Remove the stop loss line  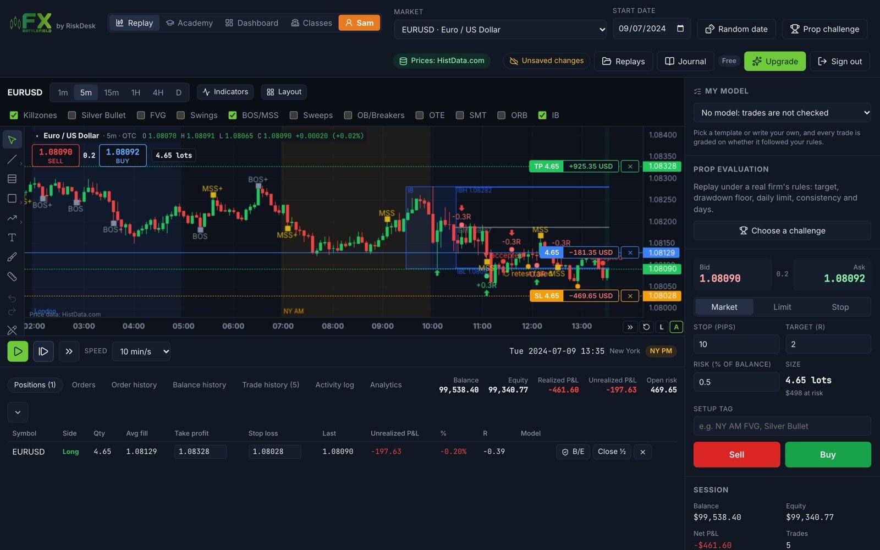[630, 296]
